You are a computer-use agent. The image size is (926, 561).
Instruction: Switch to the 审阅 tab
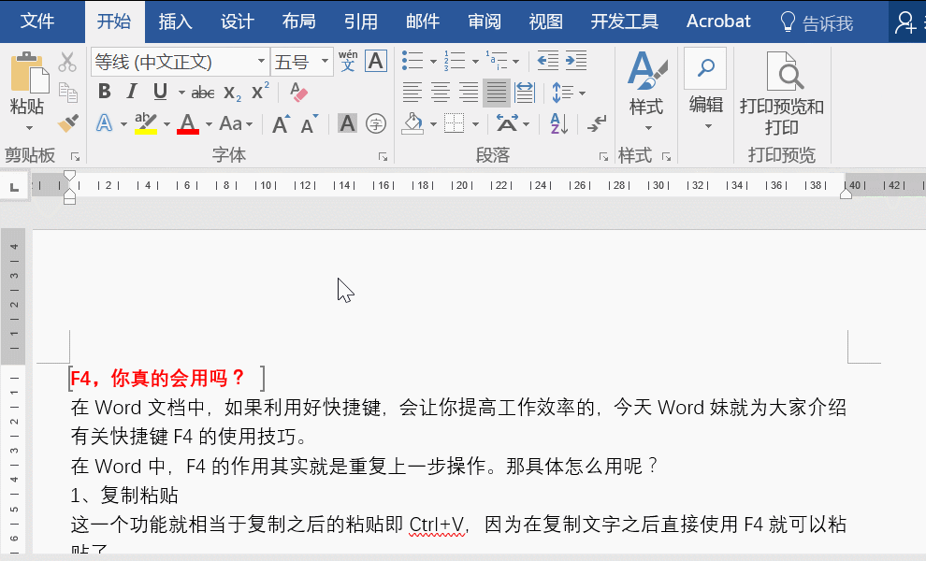pyautogui.click(x=485, y=22)
